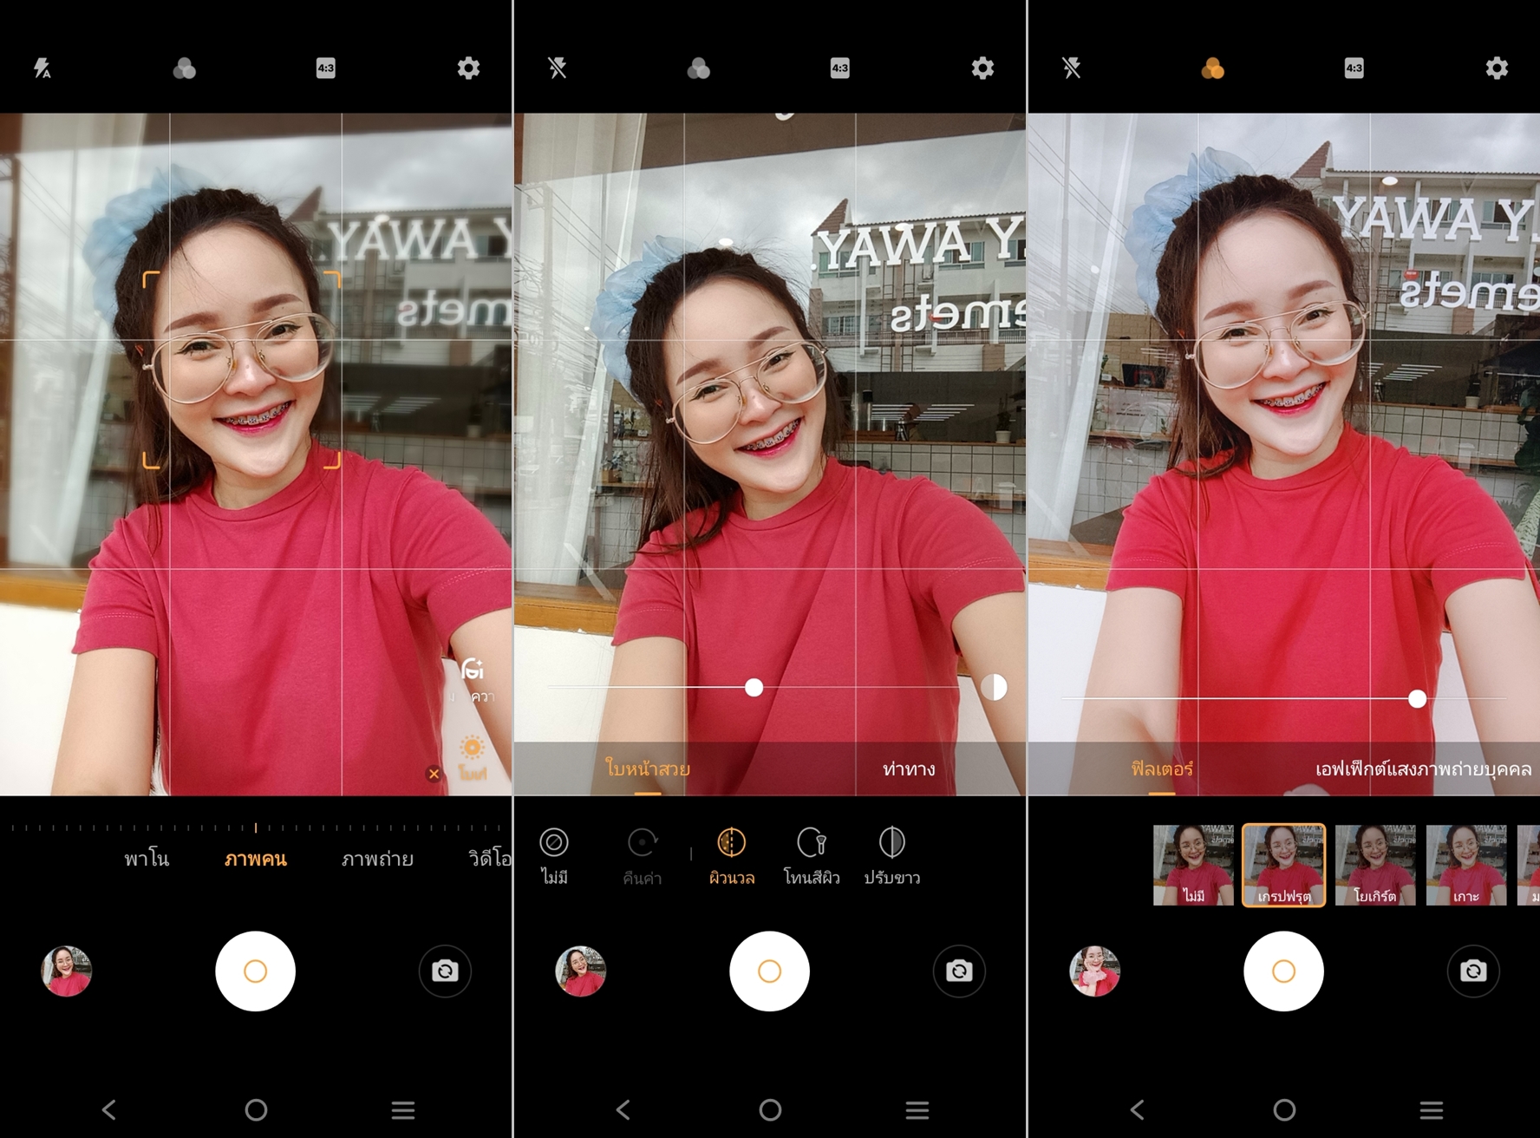The height and width of the screenshot is (1138, 1540).
Task: Tap shutter button in right screen
Action: click(x=1283, y=971)
